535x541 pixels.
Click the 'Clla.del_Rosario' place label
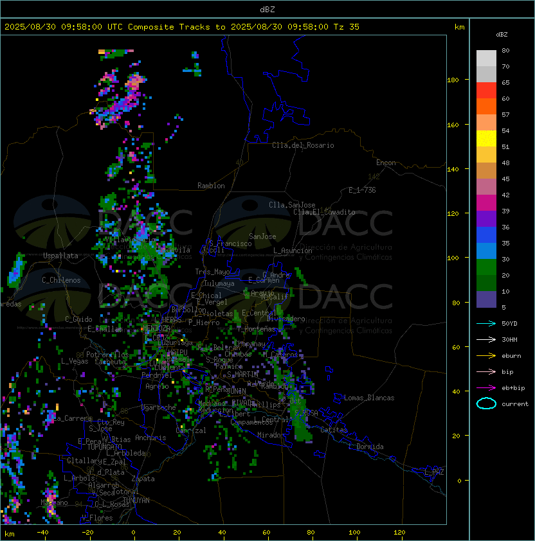[x=303, y=145]
